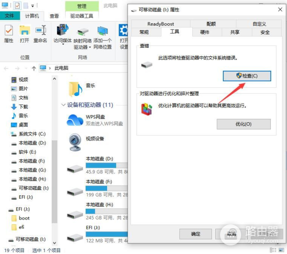Switch to the 查看 ribbon tab
Viewport: 287px width, 254px height.
54,16
